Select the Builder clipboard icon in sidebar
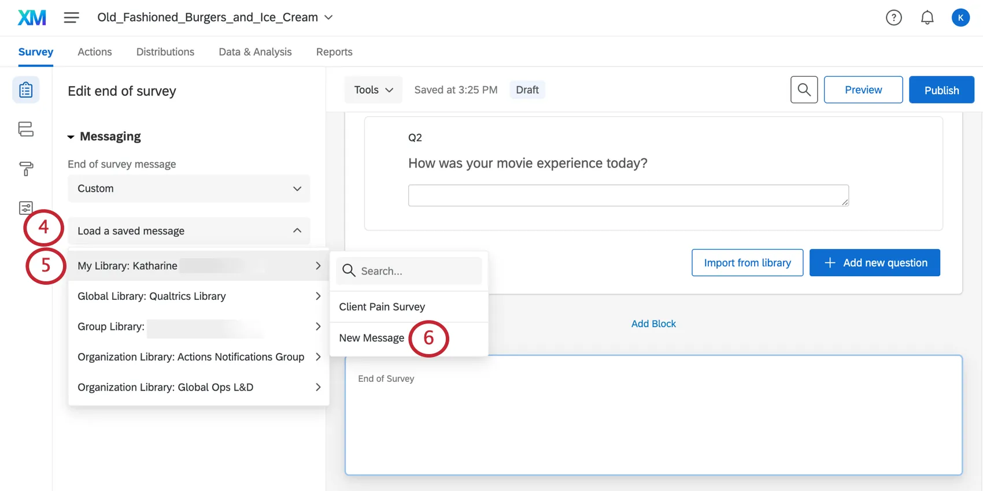 point(26,90)
